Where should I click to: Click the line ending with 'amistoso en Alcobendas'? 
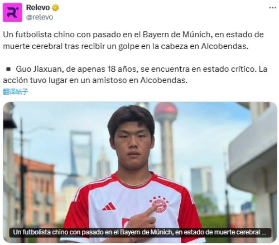(95, 80)
